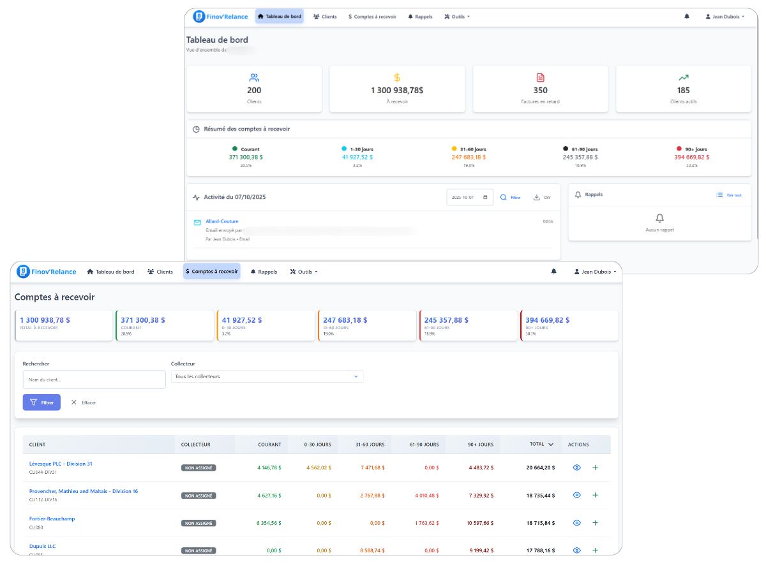The image size is (766, 574).
Task: Click the green plus icon for Dupuis LLC
Action: [595, 550]
